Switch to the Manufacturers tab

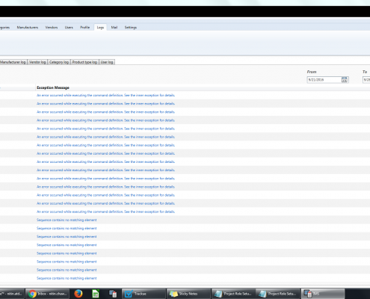click(28, 28)
